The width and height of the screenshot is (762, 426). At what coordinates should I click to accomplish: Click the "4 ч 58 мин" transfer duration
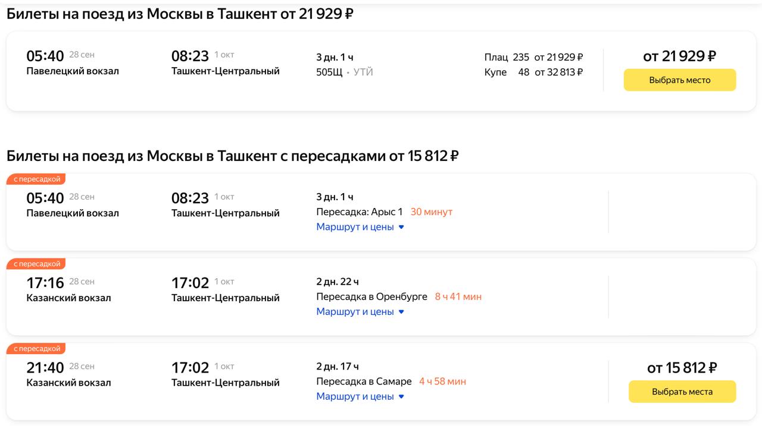(x=442, y=381)
